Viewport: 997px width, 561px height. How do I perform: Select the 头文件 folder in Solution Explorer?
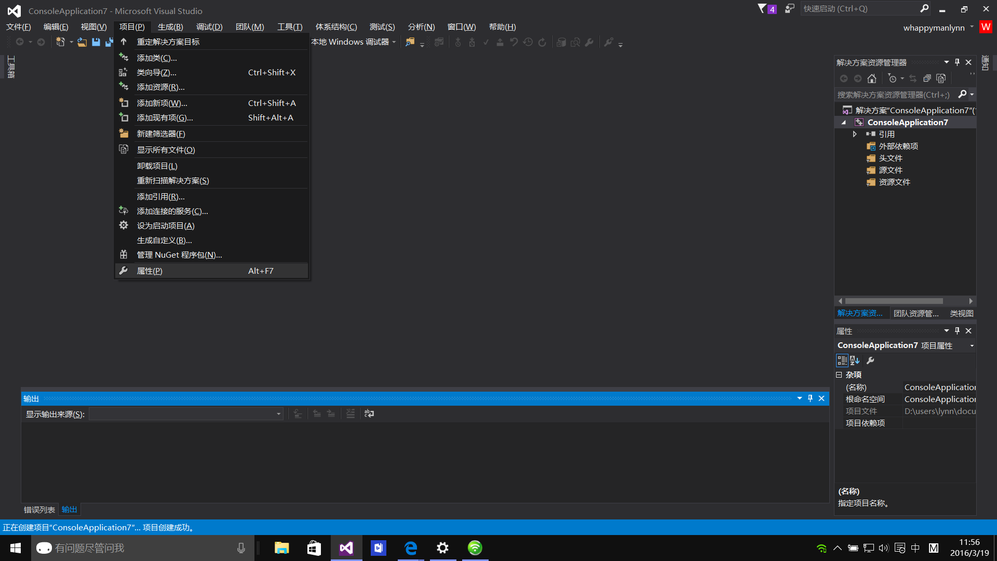pos(891,158)
